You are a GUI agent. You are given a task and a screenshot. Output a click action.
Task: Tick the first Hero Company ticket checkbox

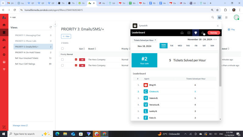62,59
